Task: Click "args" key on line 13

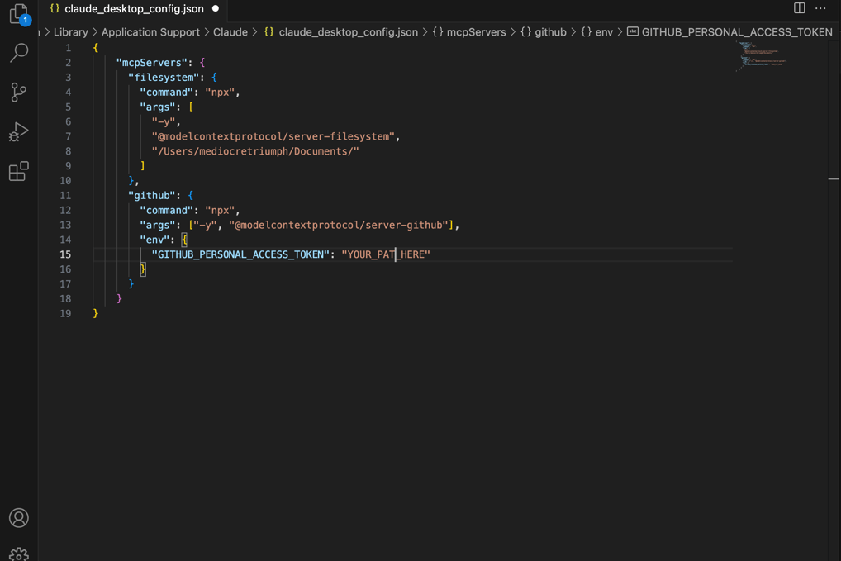Action: [158, 225]
